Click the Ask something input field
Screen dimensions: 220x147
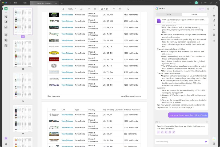[x=180, y=141]
